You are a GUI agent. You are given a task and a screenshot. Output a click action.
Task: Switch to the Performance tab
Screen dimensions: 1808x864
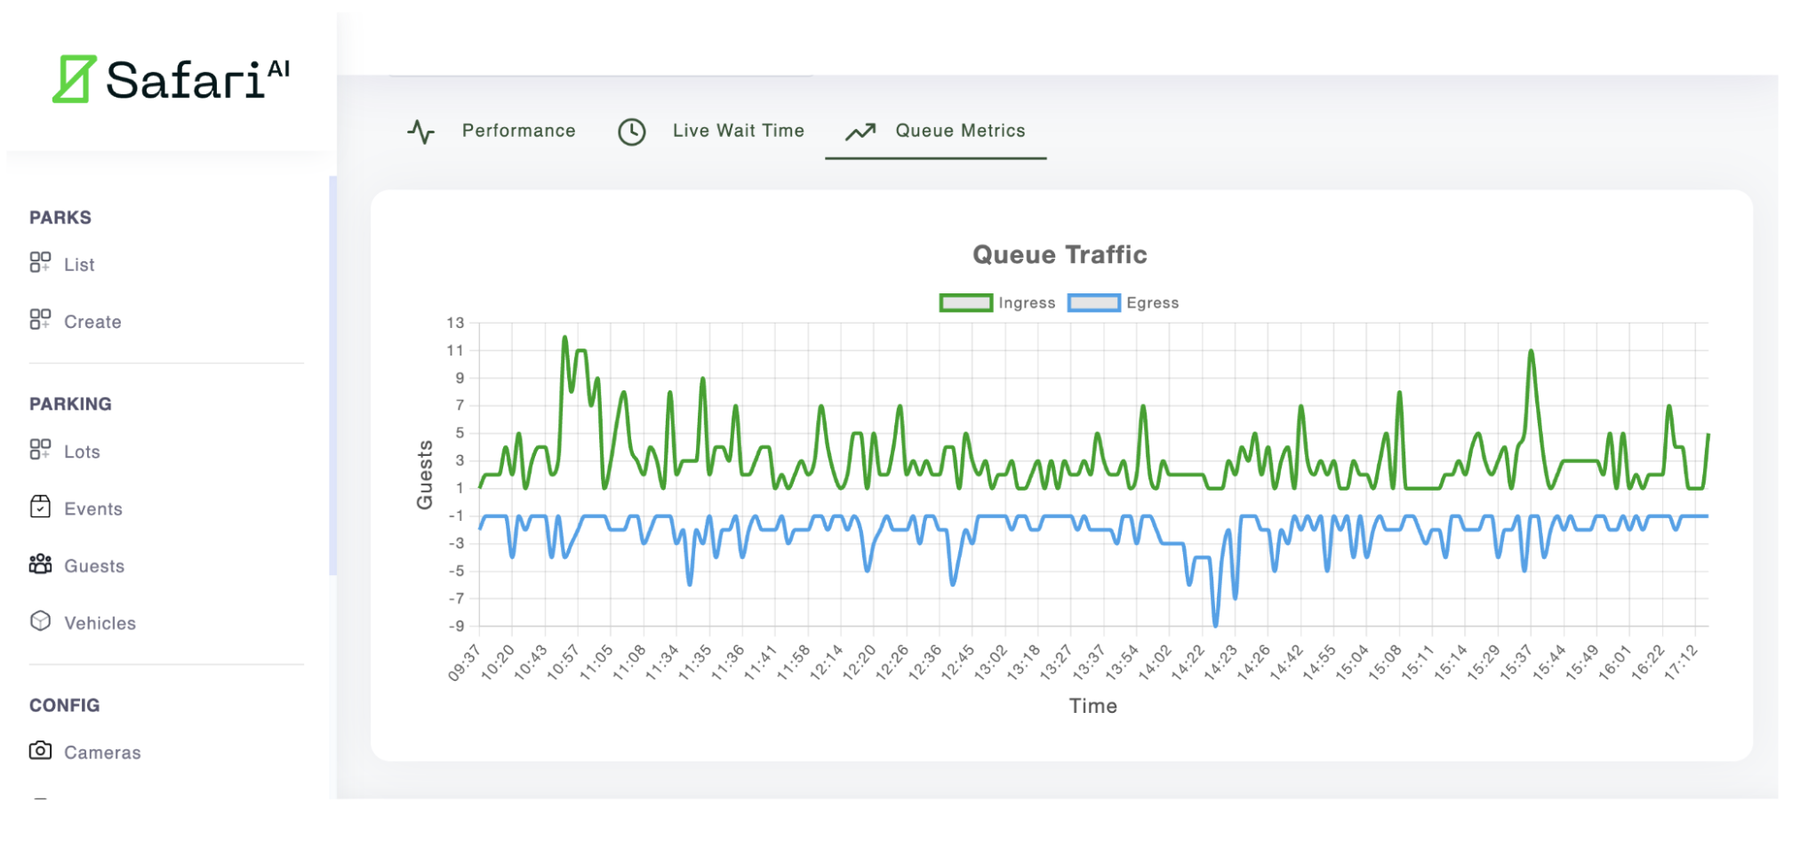(x=518, y=131)
